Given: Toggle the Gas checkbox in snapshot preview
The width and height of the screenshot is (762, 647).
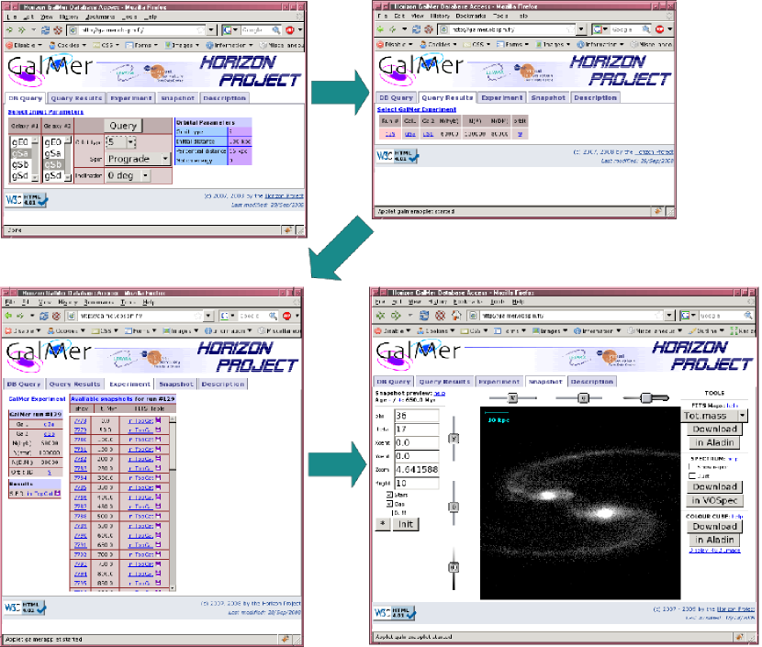Looking at the screenshot, I should point(389,503).
